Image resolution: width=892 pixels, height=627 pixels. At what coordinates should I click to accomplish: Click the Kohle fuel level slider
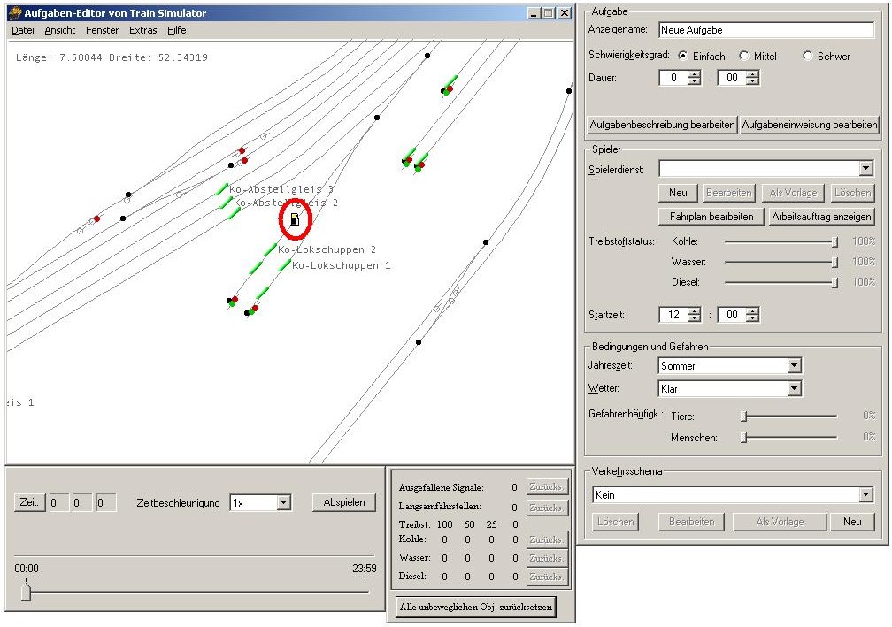tap(780, 241)
